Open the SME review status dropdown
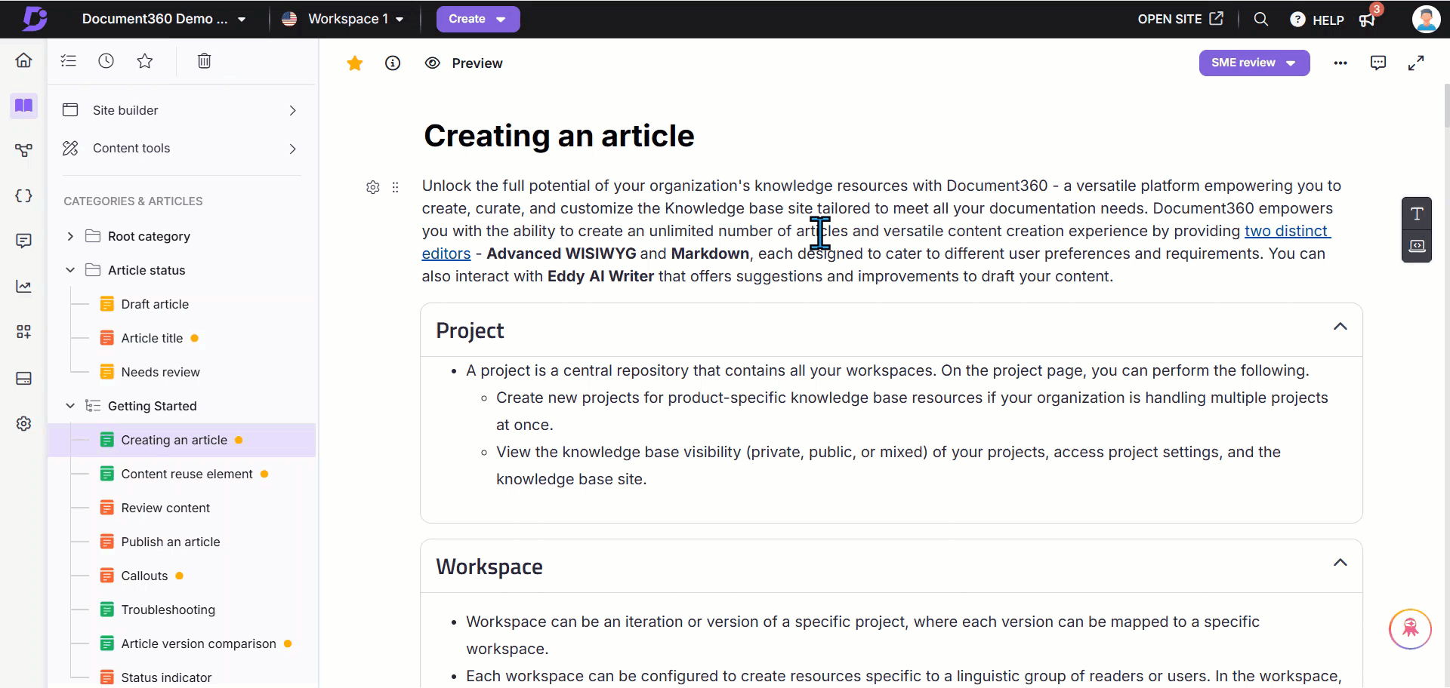The width and height of the screenshot is (1450, 688). (x=1254, y=63)
